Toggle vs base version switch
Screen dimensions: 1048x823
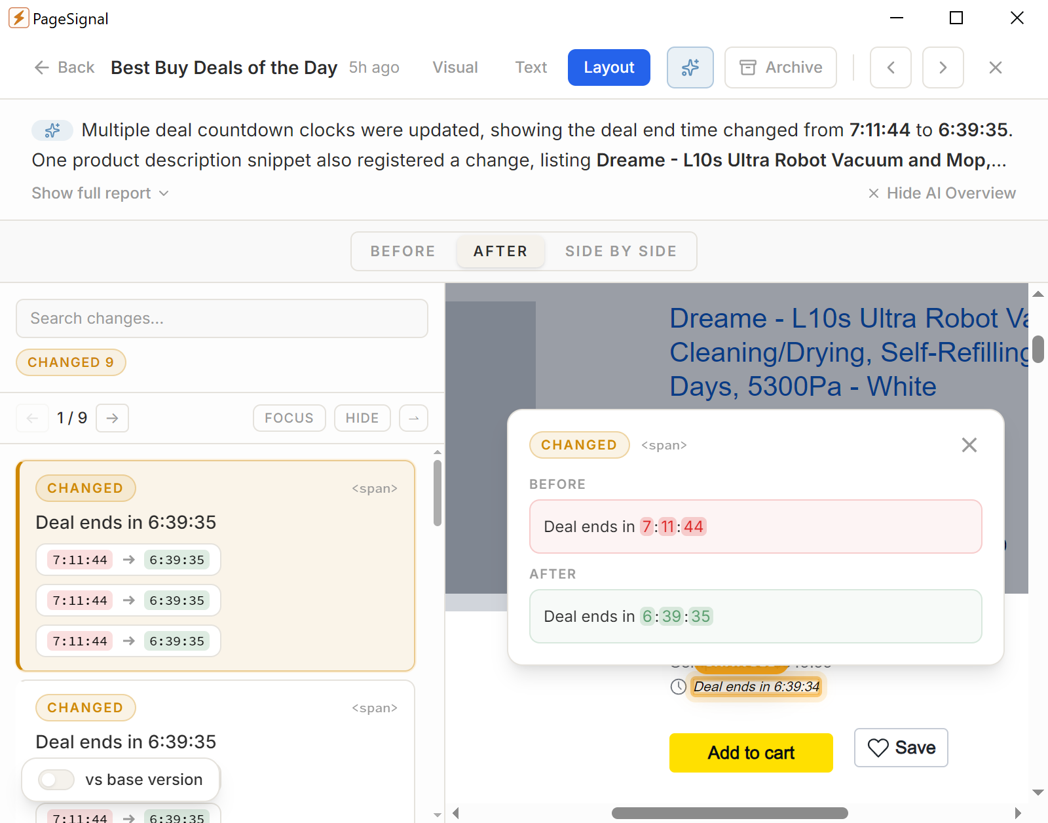coord(56,780)
